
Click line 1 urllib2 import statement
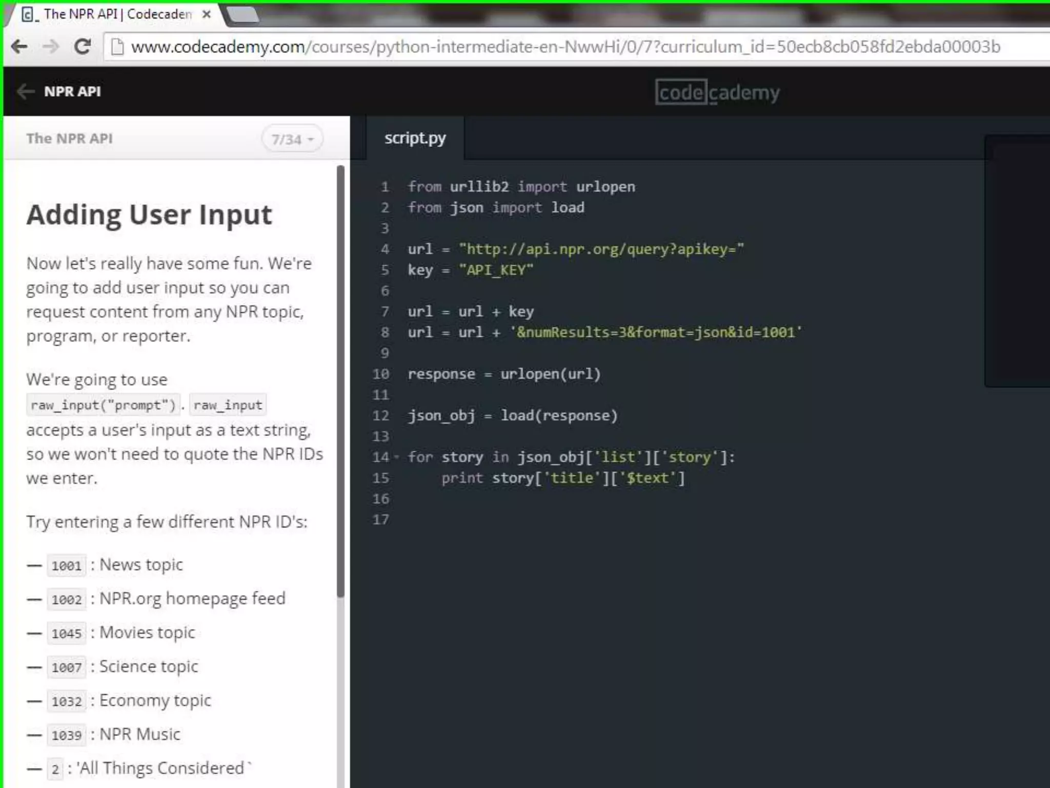(521, 187)
